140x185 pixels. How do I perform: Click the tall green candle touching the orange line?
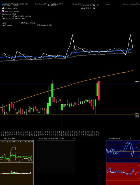point(52,90)
